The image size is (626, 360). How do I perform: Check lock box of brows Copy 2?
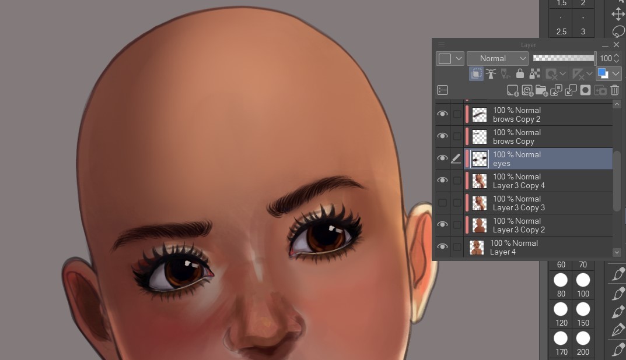pyautogui.click(x=457, y=114)
